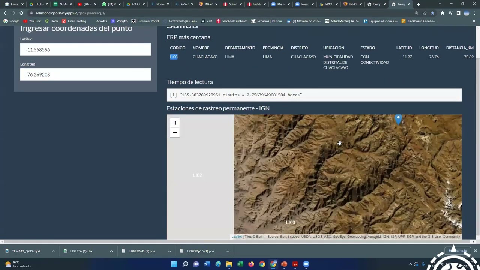The width and height of the screenshot is (480, 270).
Task: Open Zoom app from taskbar
Action: pos(306,264)
